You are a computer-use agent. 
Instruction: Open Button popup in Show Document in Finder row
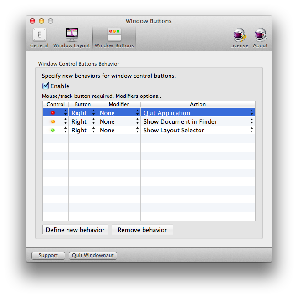83,121
